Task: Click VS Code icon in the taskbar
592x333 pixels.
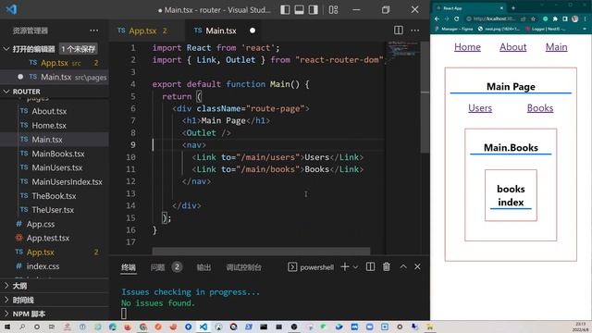Action: tap(203, 327)
